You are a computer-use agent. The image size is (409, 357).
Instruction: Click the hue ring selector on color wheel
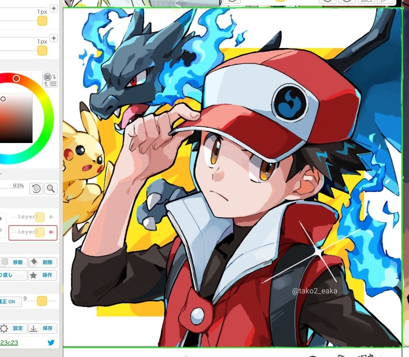pos(16,78)
